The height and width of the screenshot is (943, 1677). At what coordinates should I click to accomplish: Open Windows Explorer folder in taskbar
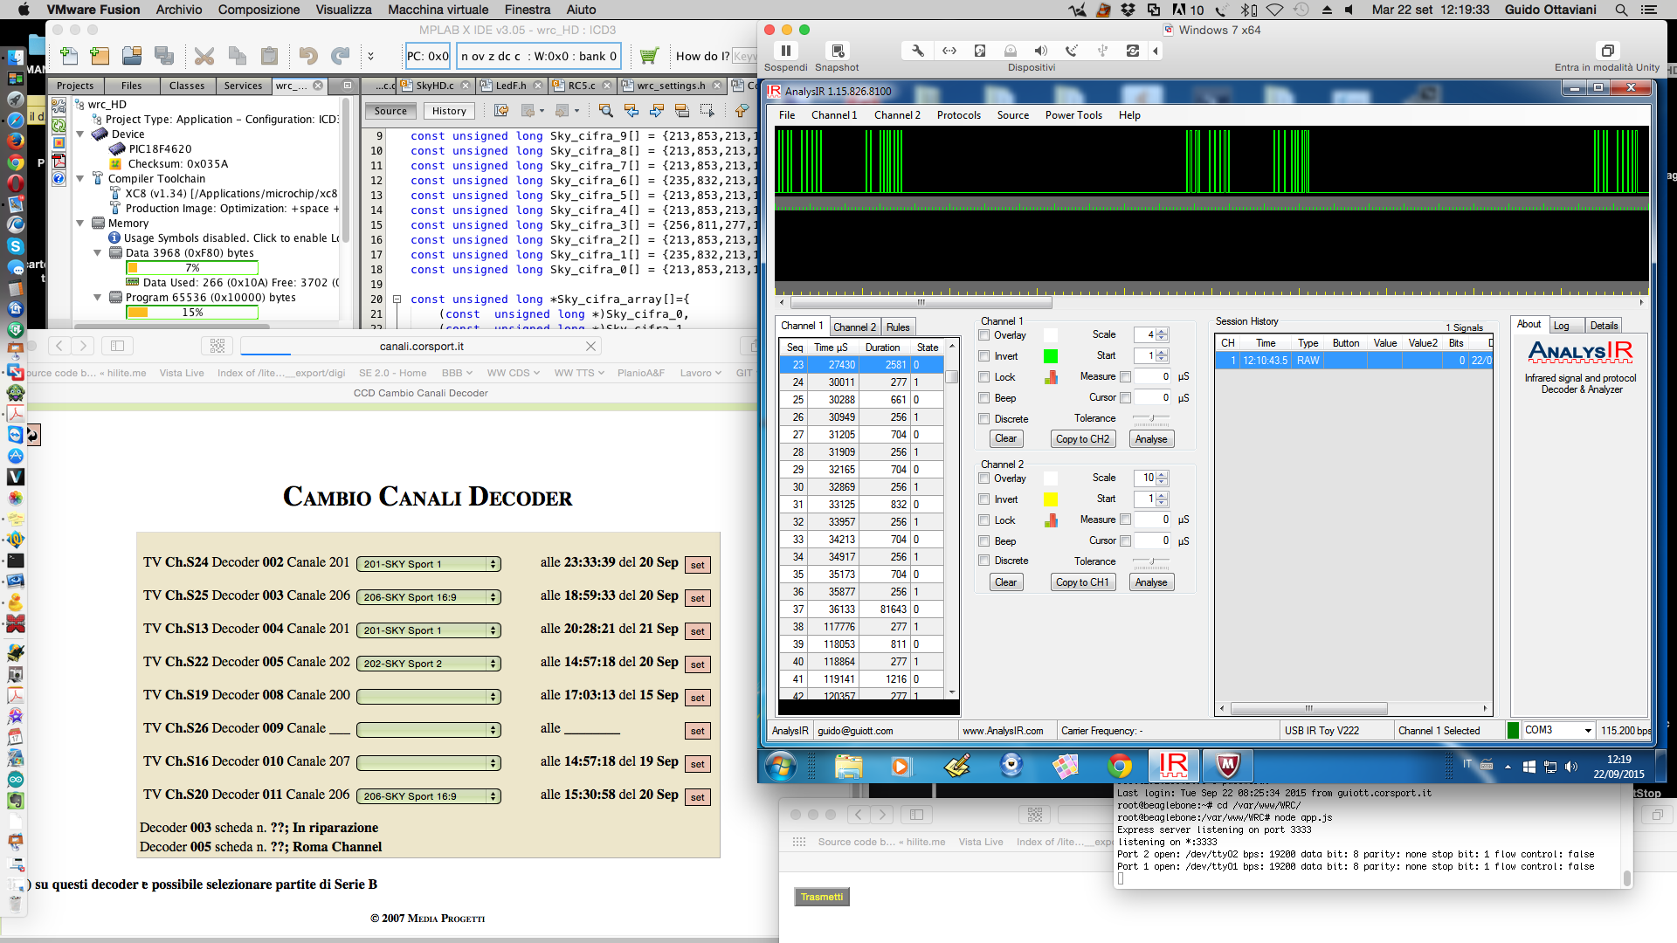pyautogui.click(x=848, y=767)
